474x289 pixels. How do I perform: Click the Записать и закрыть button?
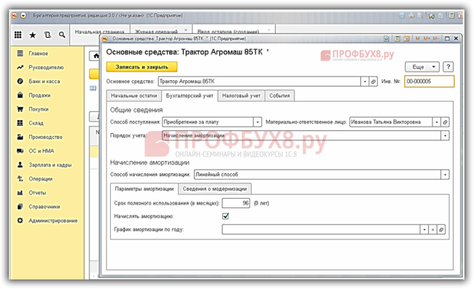[142, 67]
